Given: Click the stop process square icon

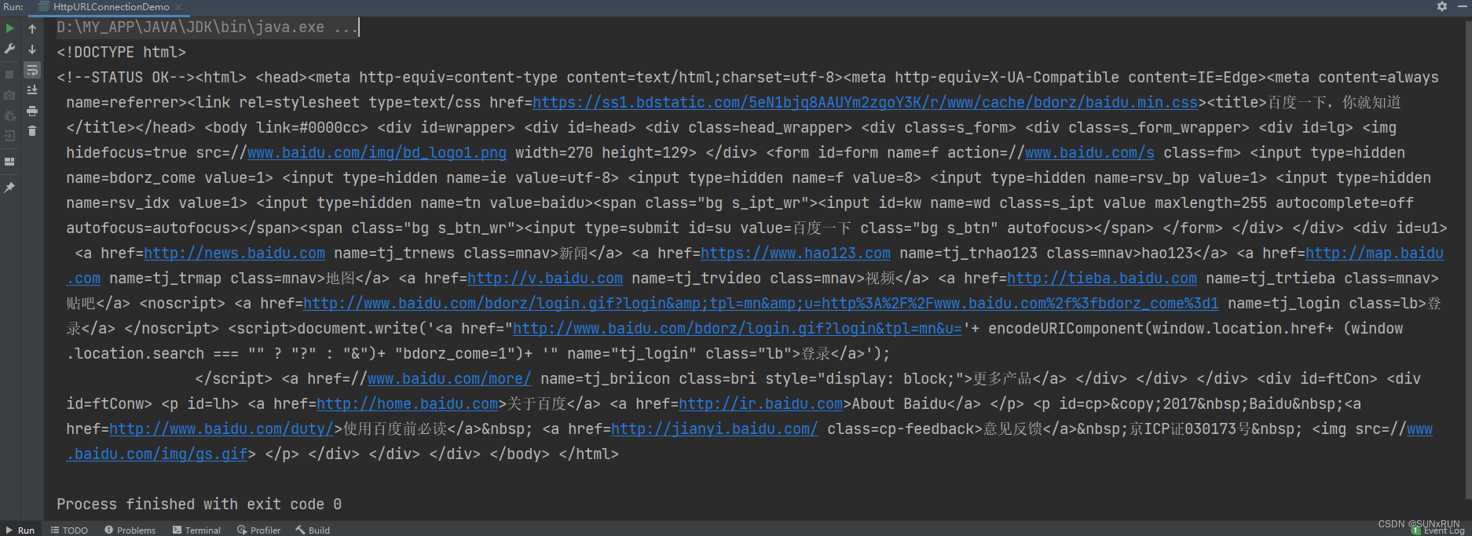Looking at the screenshot, I should tap(9, 75).
